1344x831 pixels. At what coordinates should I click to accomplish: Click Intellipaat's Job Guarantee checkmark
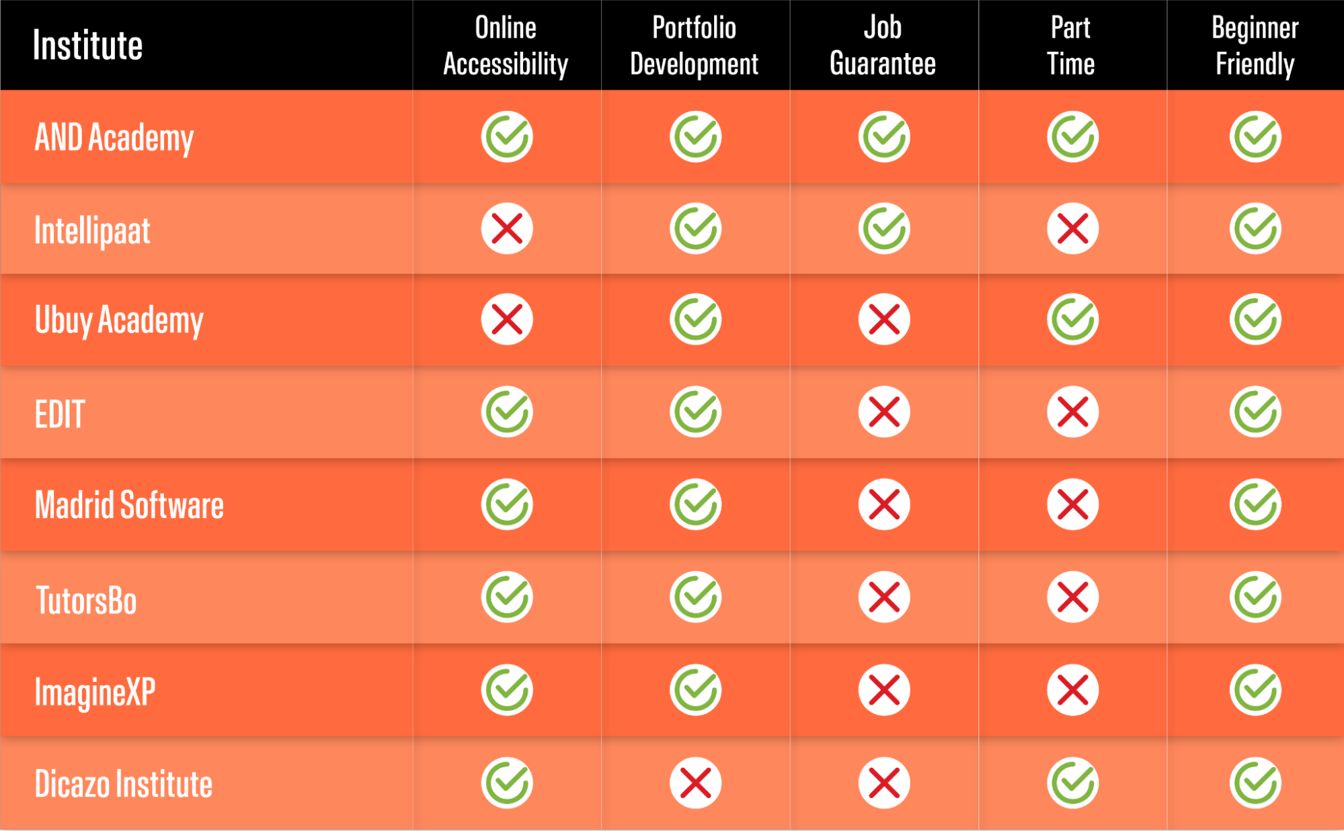coord(884,228)
